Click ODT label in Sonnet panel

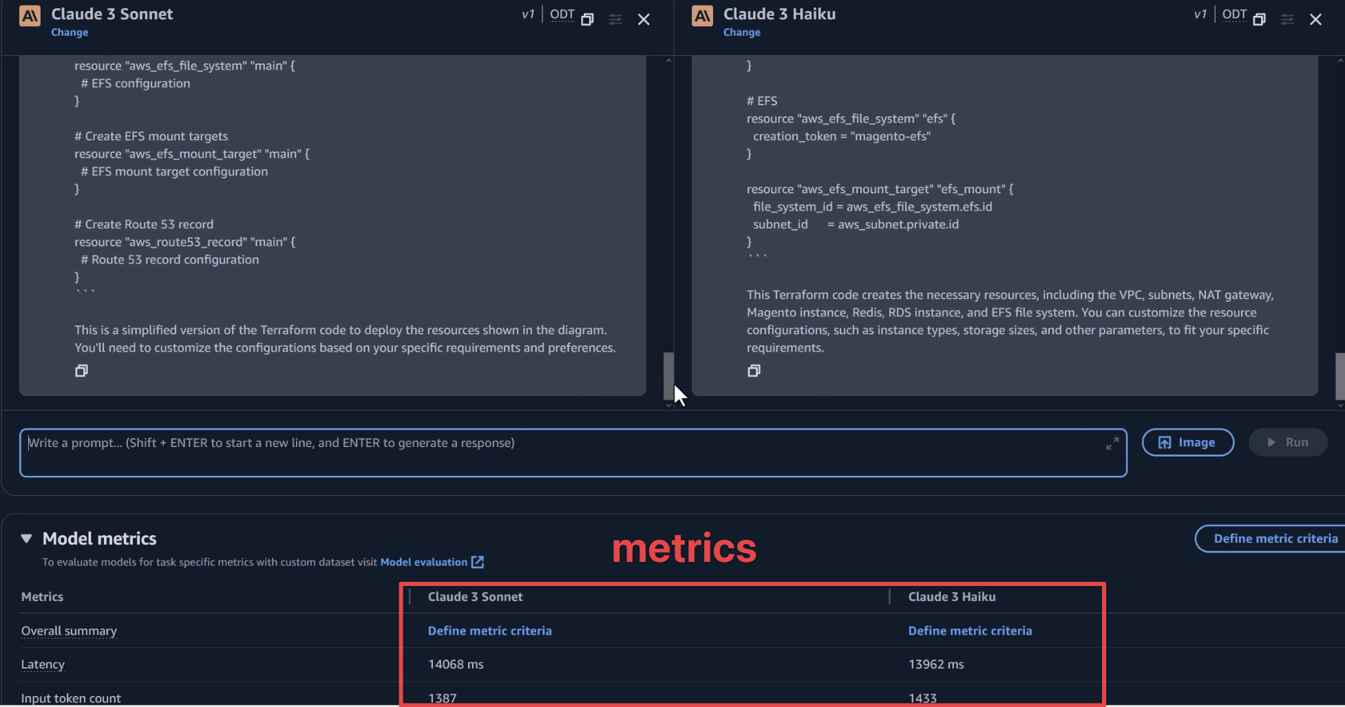click(x=562, y=14)
